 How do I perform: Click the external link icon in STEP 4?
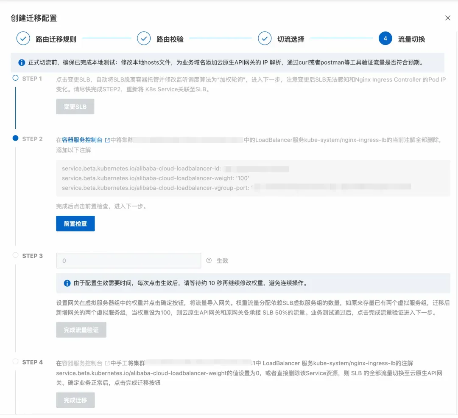click(x=107, y=363)
